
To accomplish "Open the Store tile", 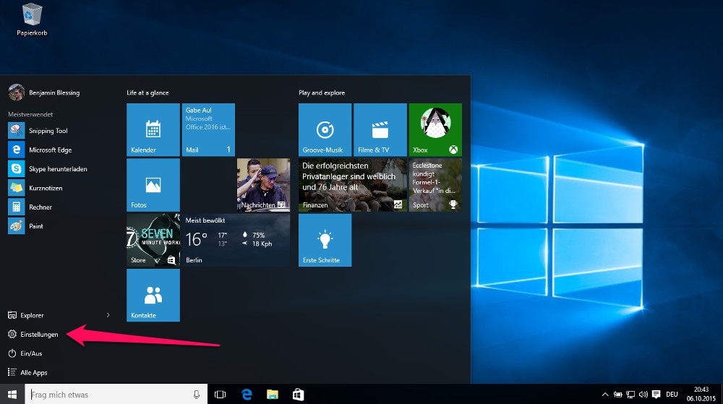I will [153, 240].
